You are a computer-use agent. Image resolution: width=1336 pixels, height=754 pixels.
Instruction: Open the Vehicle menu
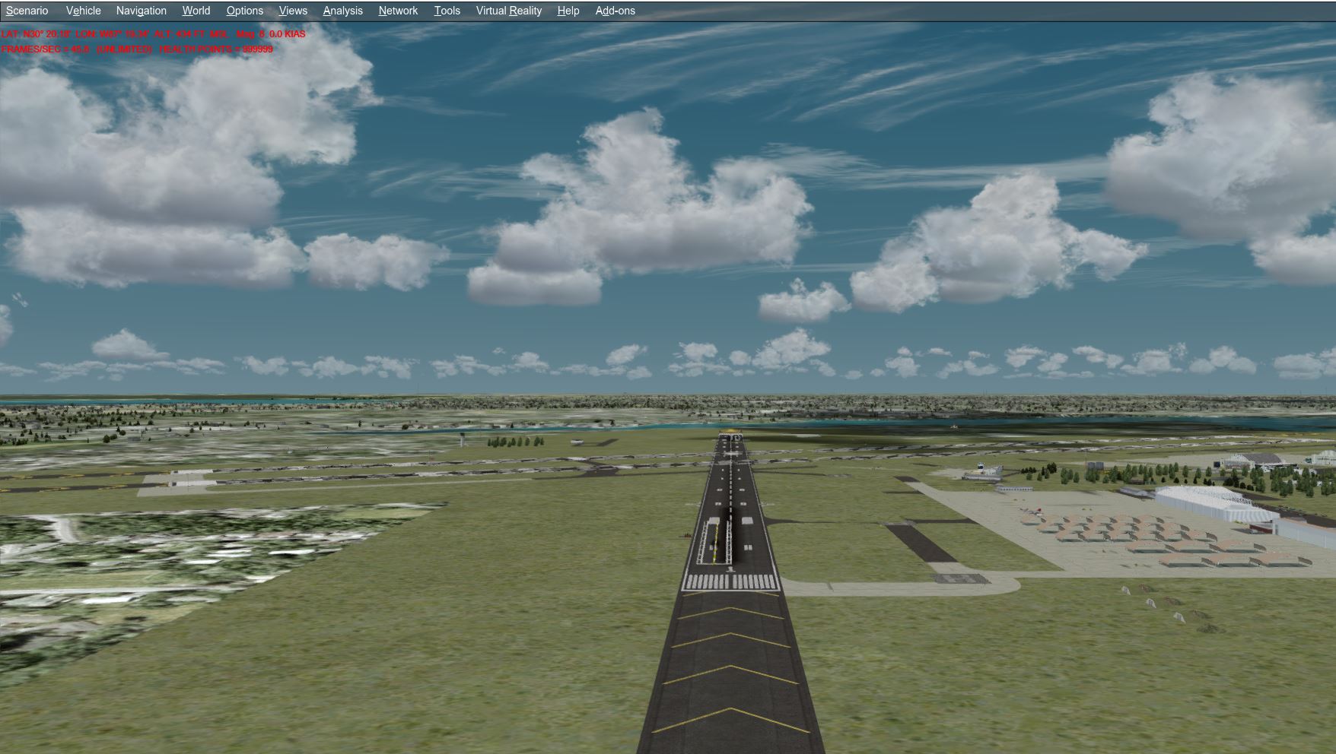pos(83,11)
